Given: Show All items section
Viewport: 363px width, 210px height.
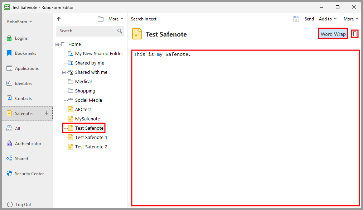Looking at the screenshot, I should tap(27, 128).
